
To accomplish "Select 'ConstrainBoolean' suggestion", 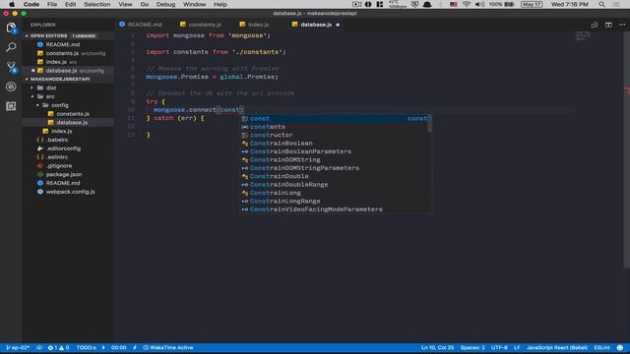I will click(x=335, y=144).
